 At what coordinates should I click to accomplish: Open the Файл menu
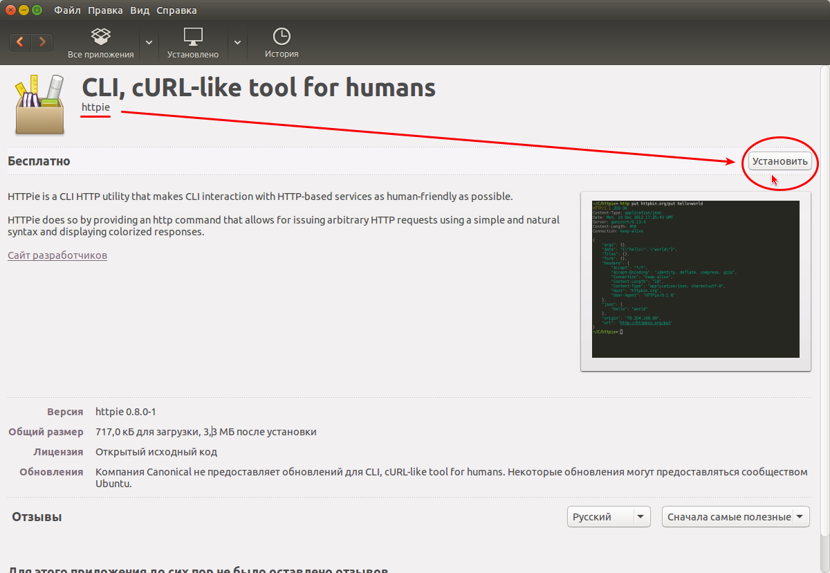tap(67, 10)
